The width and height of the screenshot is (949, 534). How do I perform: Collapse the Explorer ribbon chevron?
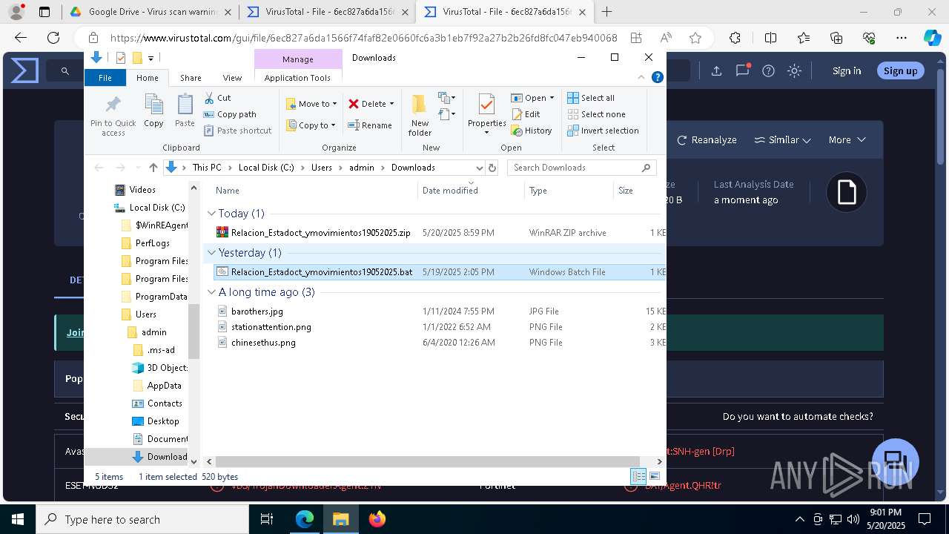(641, 77)
